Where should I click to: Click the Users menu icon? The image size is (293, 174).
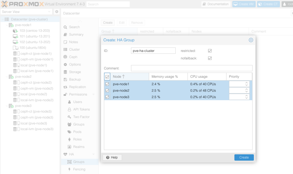tap(69, 102)
